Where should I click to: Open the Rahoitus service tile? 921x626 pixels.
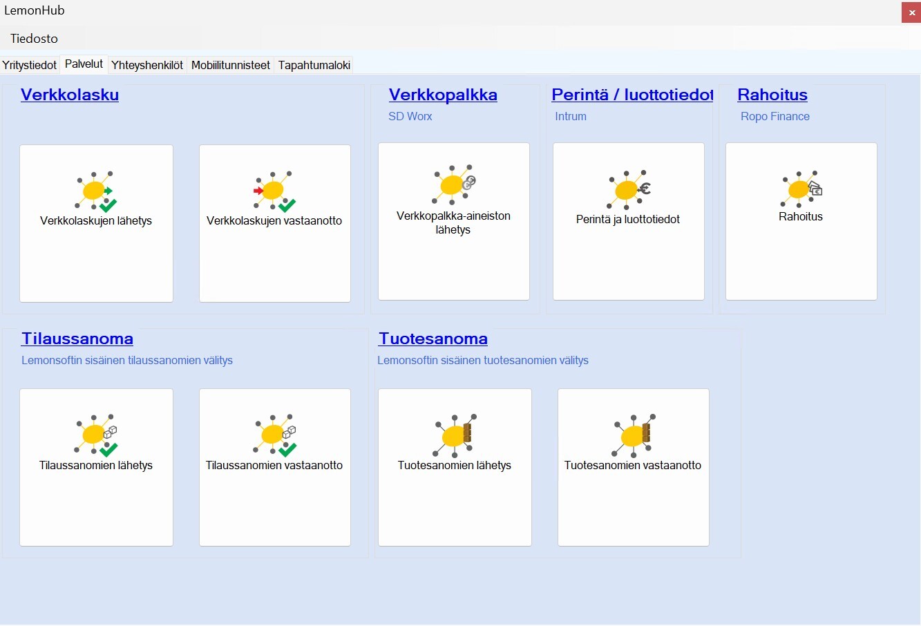pyautogui.click(x=801, y=221)
